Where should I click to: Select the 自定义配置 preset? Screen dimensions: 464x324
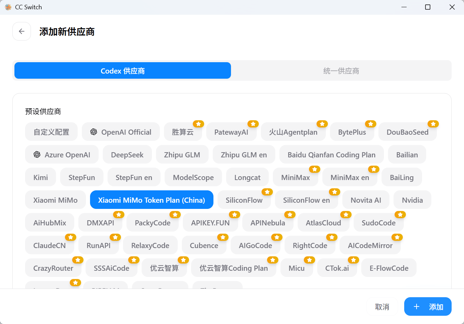[x=51, y=132]
